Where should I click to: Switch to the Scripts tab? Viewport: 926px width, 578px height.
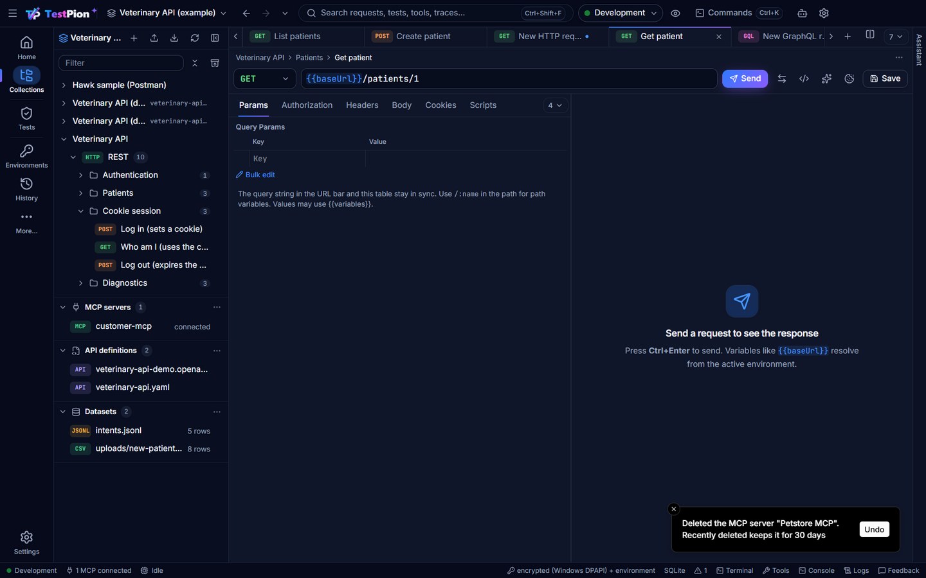[x=483, y=105]
